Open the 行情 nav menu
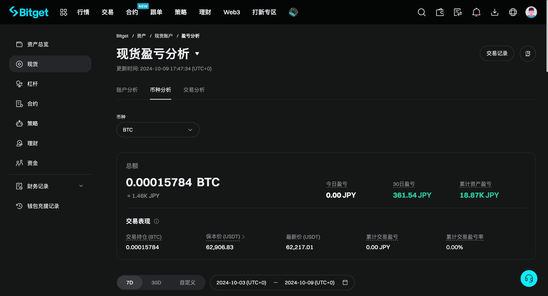This screenshot has width=548, height=296. tap(83, 12)
